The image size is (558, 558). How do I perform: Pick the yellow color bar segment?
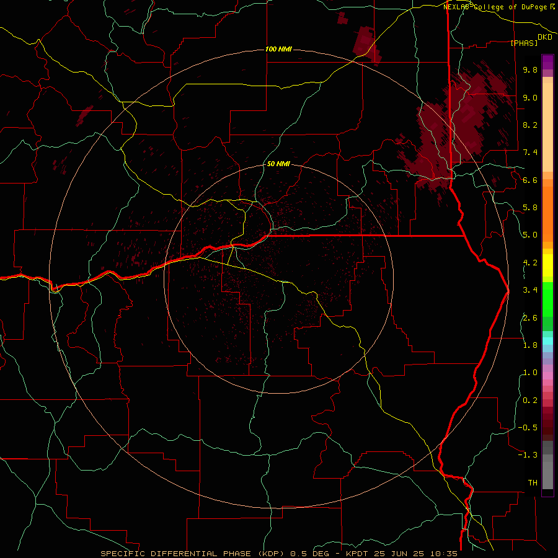point(547,265)
